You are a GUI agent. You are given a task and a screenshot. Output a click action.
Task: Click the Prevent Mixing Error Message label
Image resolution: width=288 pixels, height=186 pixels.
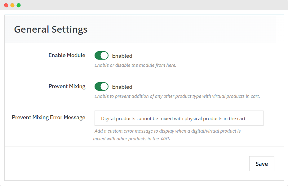coord(48,117)
